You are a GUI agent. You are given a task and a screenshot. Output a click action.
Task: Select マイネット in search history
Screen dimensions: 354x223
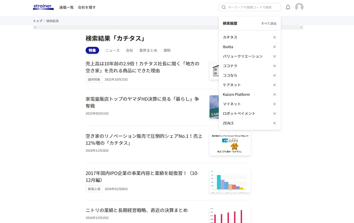tap(232, 104)
